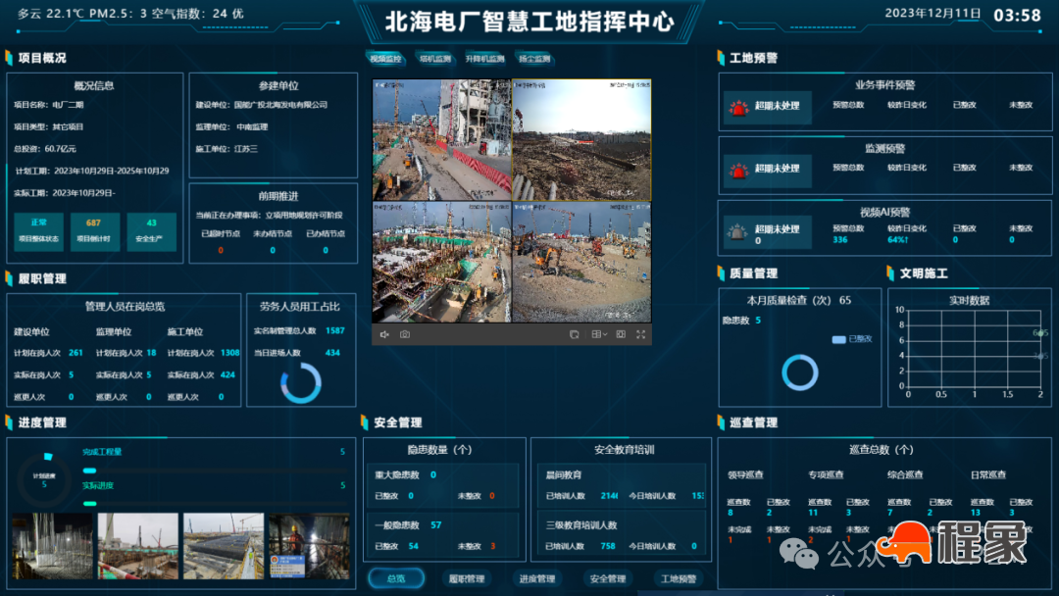Select the top-right camera feed
The width and height of the screenshot is (1059, 596).
point(581,140)
